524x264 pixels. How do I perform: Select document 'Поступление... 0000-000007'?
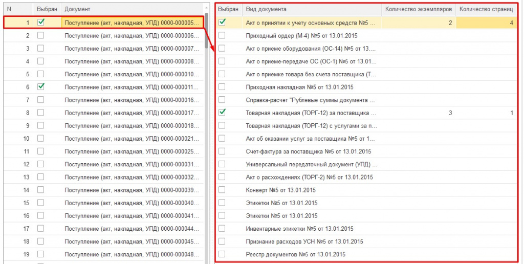(132, 49)
